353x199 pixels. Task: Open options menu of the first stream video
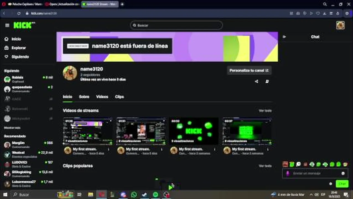click(108, 149)
